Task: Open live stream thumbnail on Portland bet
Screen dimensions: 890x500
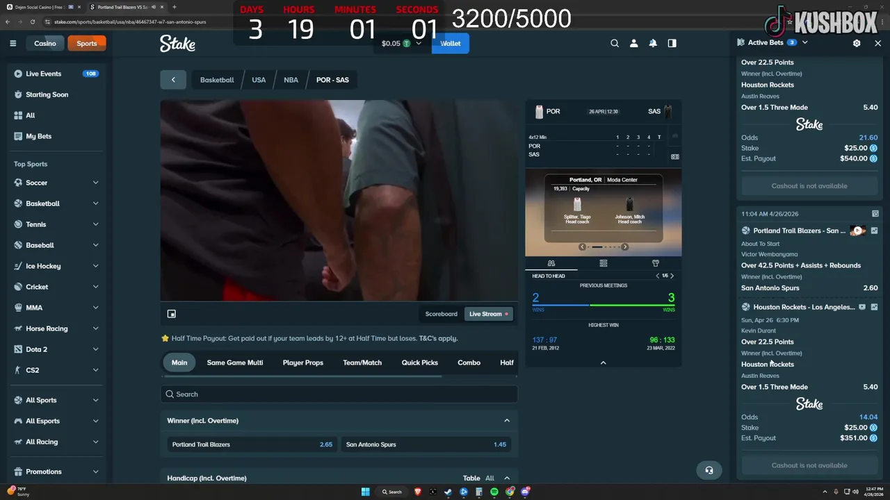Action: (x=858, y=231)
